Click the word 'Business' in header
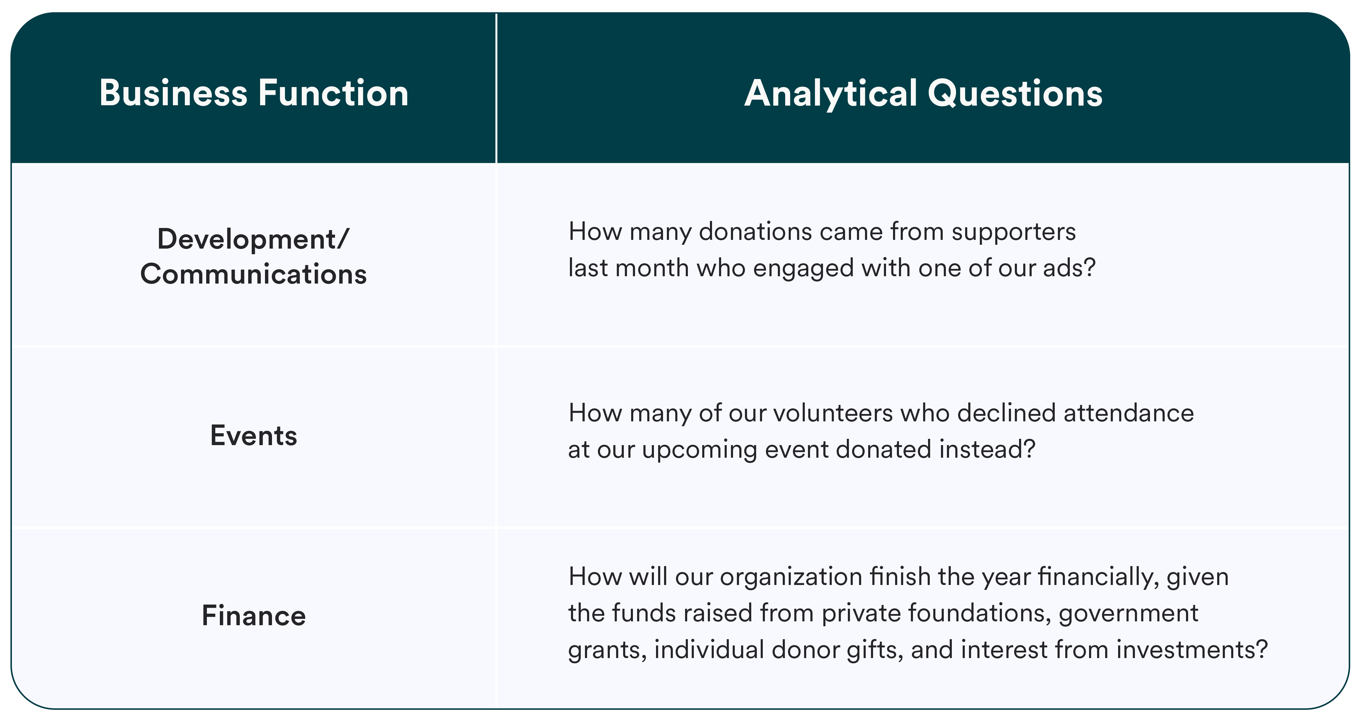This screenshot has height=721, width=1367. point(174,93)
